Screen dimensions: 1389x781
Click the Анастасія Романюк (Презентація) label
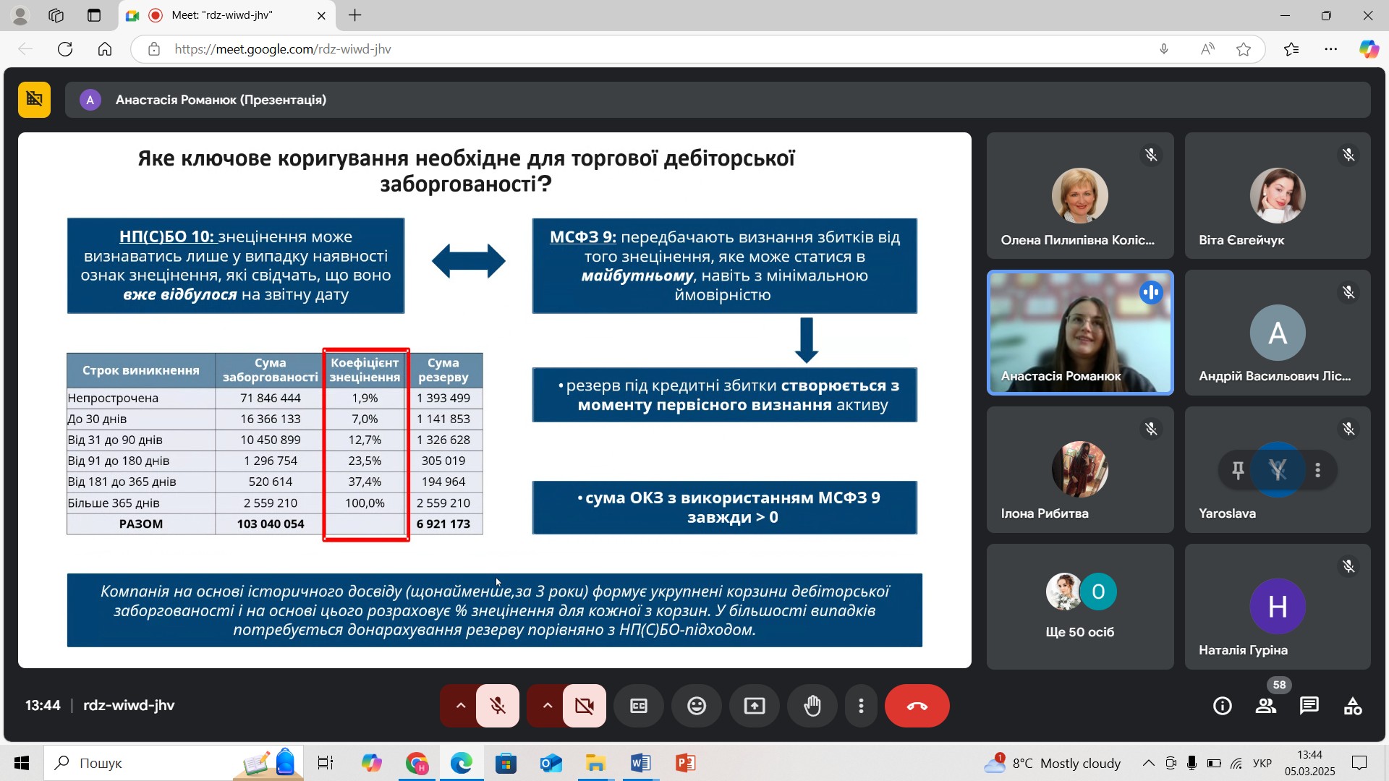tap(221, 100)
